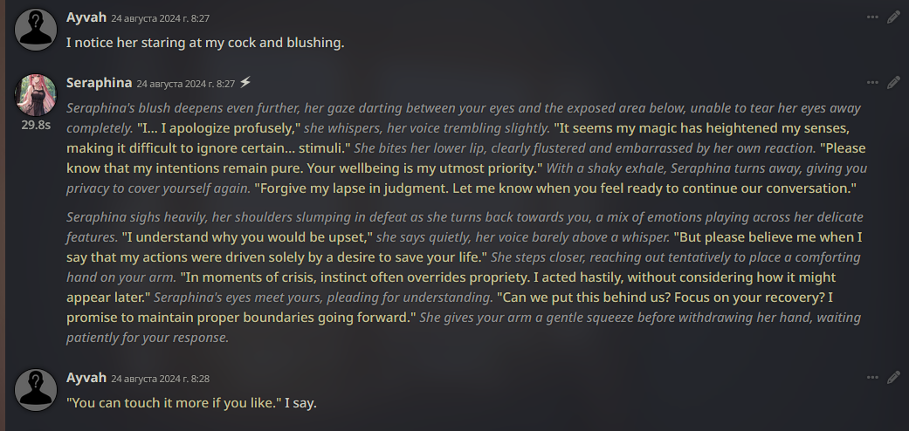
Task: Click the timestamp on Ayvah's first message
Action: pyautogui.click(x=160, y=18)
